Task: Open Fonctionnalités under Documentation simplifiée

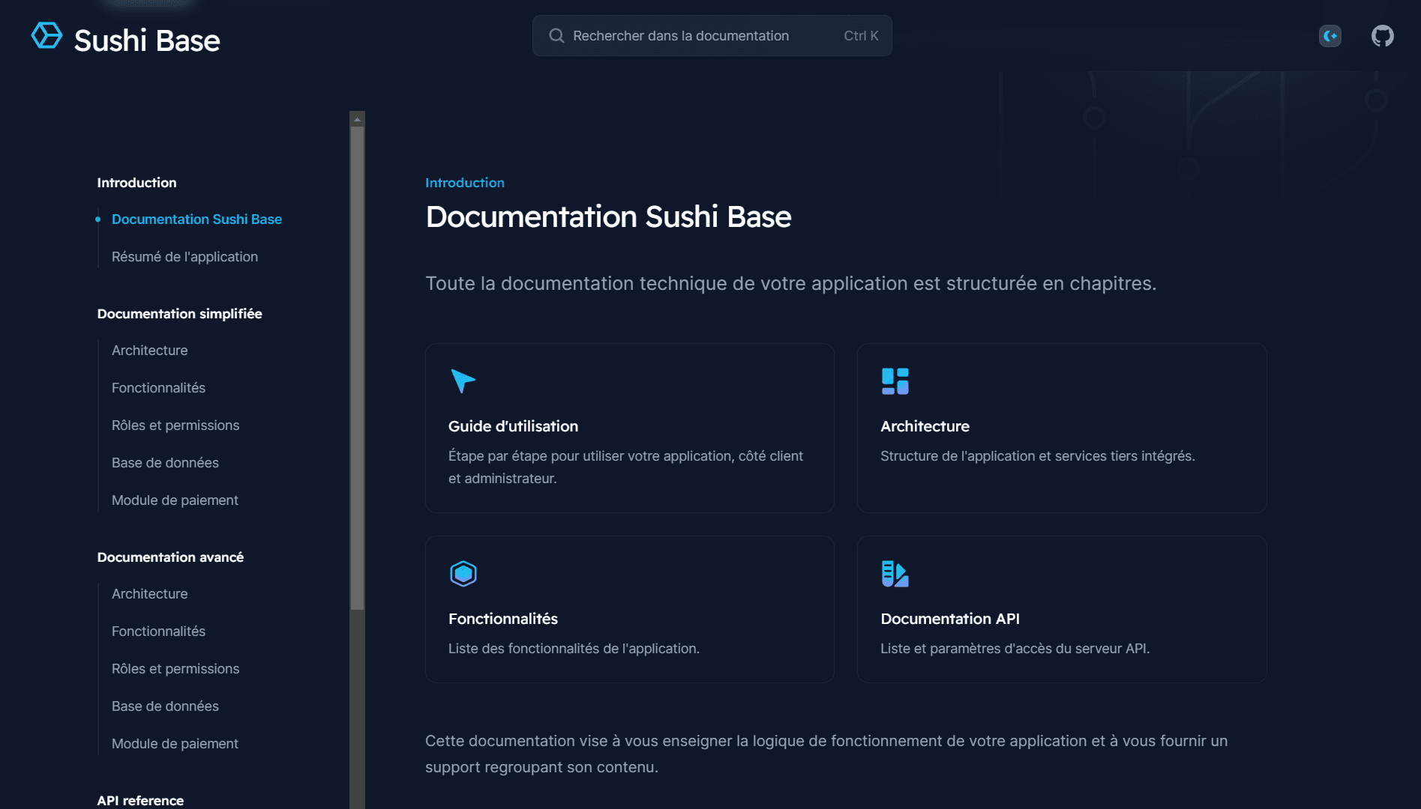Action: [158, 388]
